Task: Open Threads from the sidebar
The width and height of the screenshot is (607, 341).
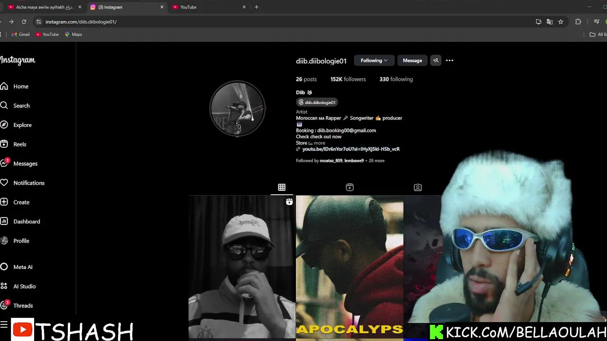Action: (17, 305)
